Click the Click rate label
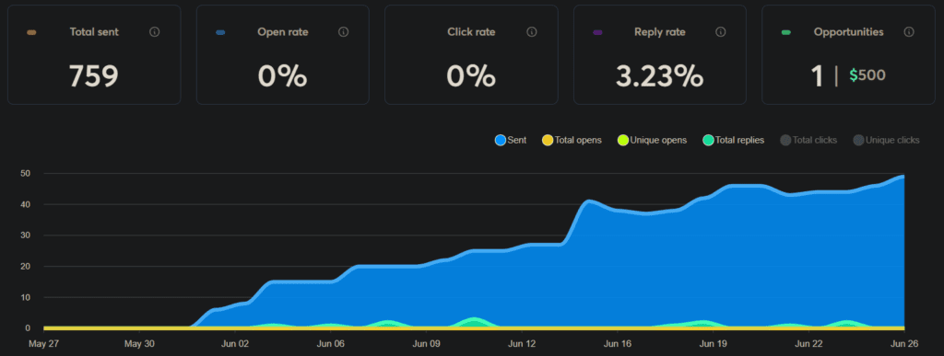This screenshot has width=944, height=356. [x=471, y=32]
